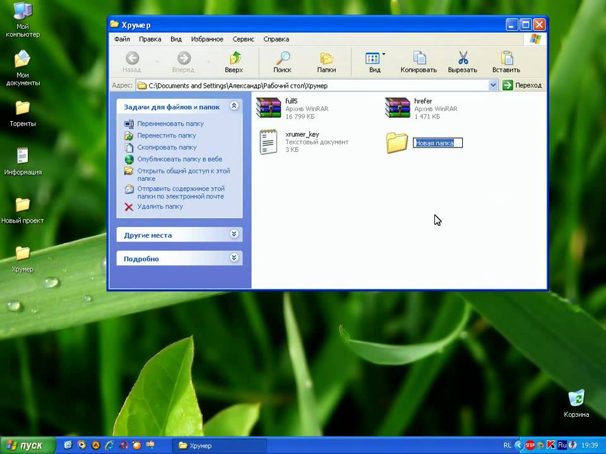Expand the Другие места panel

point(234,234)
